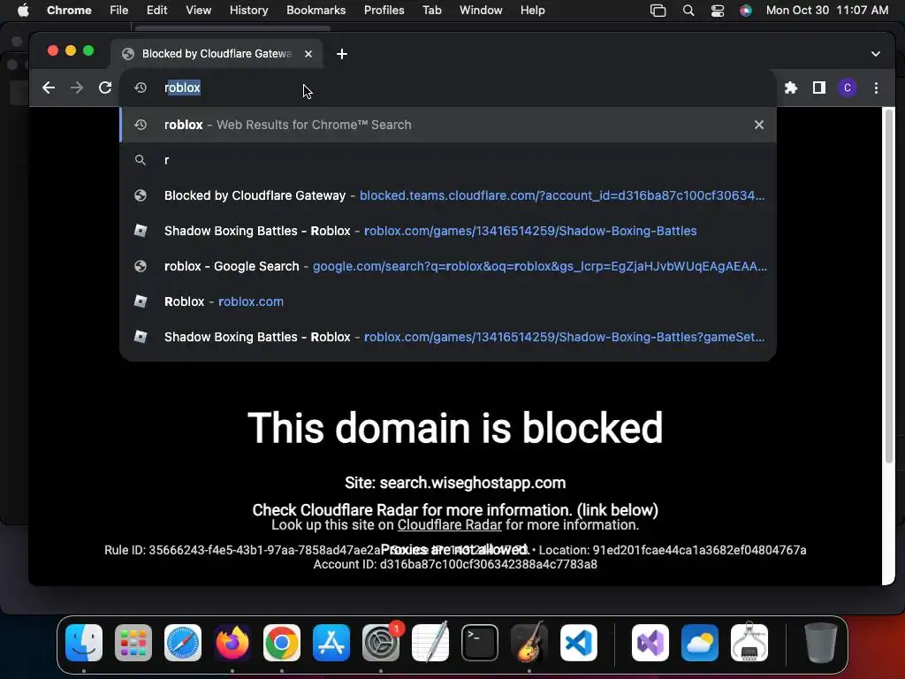Open a new tab with plus
This screenshot has height=679, width=905.
342,54
